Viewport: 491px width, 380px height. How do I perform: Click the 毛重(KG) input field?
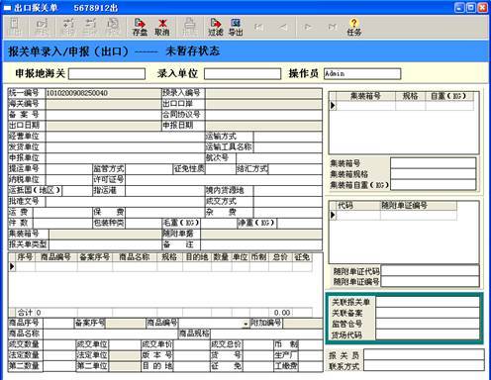[219, 224]
